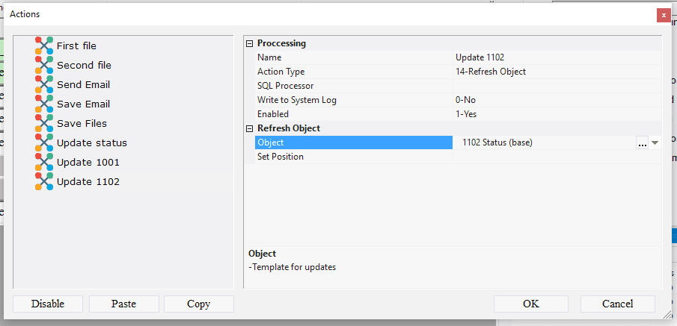This screenshot has height=326, width=677.
Task: Click the ellipsis browse button for Object
Action: [x=642, y=143]
